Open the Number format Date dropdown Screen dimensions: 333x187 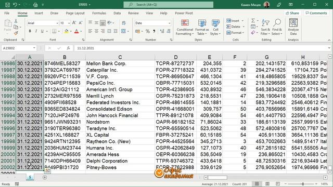pos(169,23)
